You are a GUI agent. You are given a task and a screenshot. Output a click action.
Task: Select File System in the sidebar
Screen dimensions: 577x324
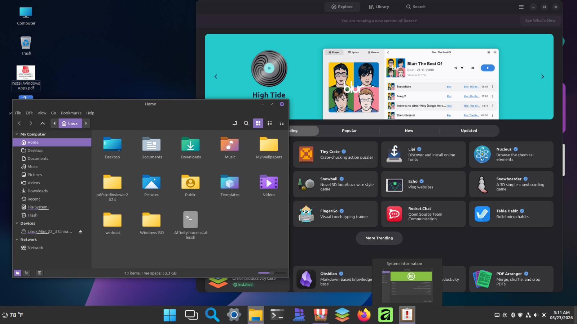click(x=38, y=207)
